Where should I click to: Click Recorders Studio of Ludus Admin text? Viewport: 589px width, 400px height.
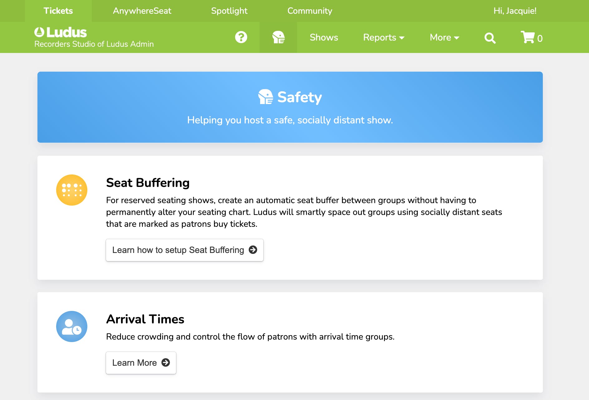pyautogui.click(x=94, y=44)
